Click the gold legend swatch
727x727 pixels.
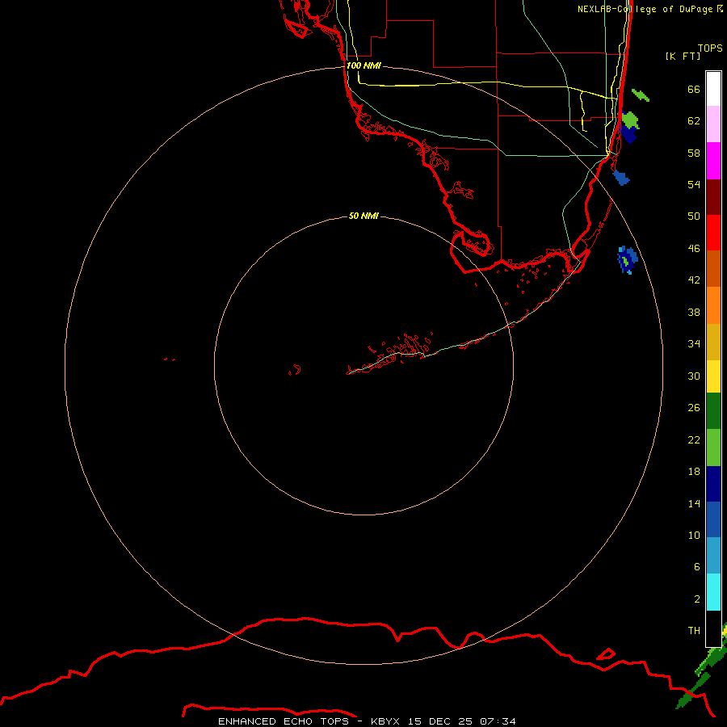tap(713, 342)
